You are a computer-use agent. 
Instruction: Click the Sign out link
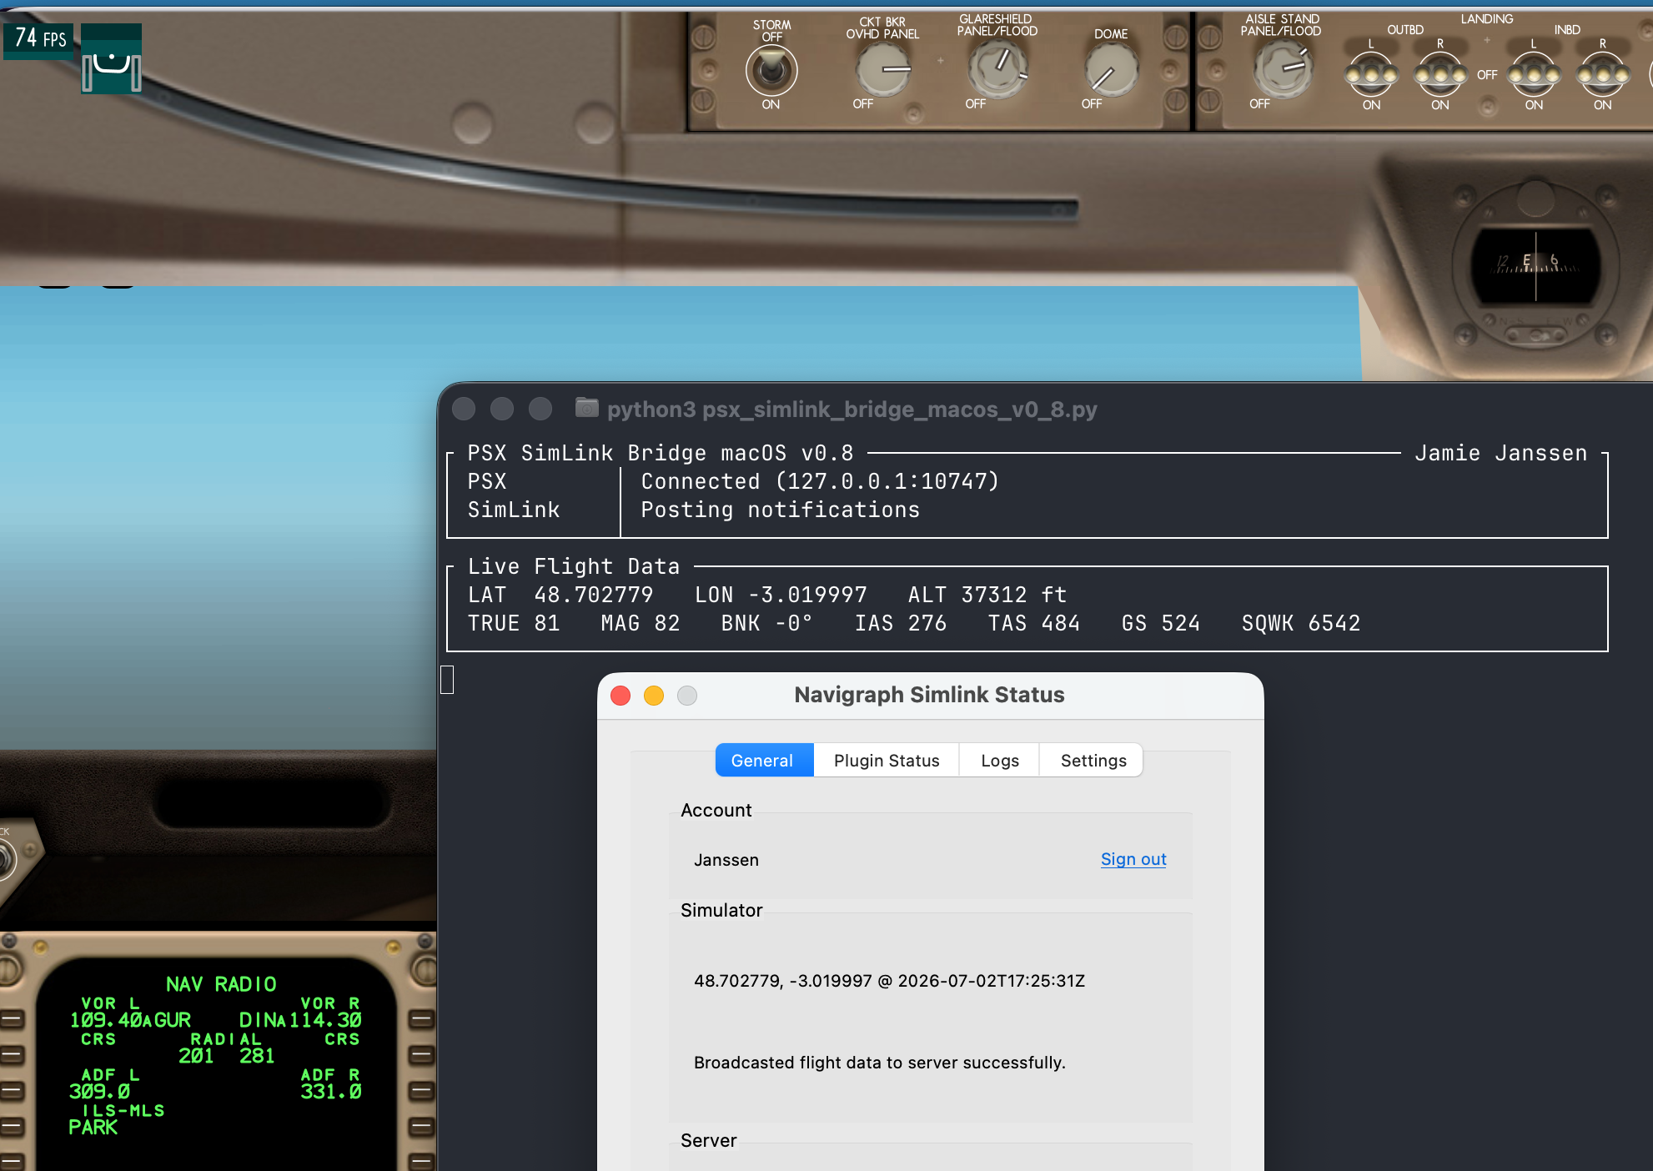click(x=1133, y=859)
